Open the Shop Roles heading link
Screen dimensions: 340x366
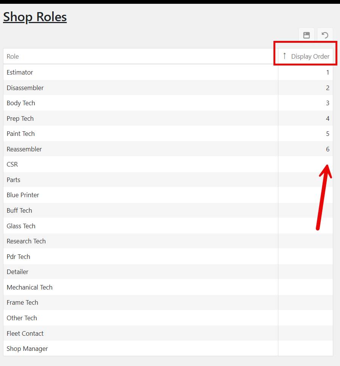click(x=35, y=17)
